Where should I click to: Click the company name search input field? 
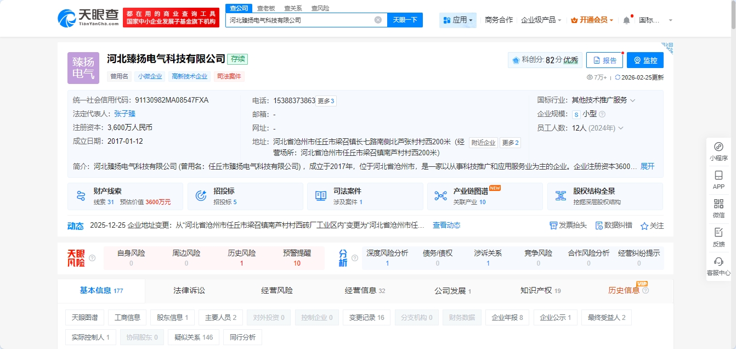point(299,20)
